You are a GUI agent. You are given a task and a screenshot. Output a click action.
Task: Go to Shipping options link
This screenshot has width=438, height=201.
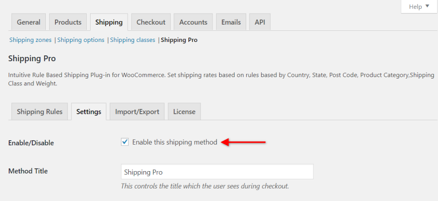(x=81, y=40)
